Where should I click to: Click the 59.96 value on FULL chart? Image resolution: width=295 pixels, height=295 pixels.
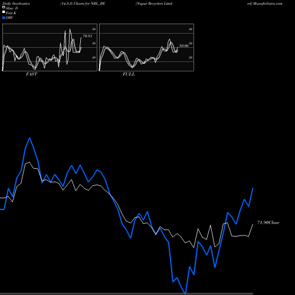(184, 45)
